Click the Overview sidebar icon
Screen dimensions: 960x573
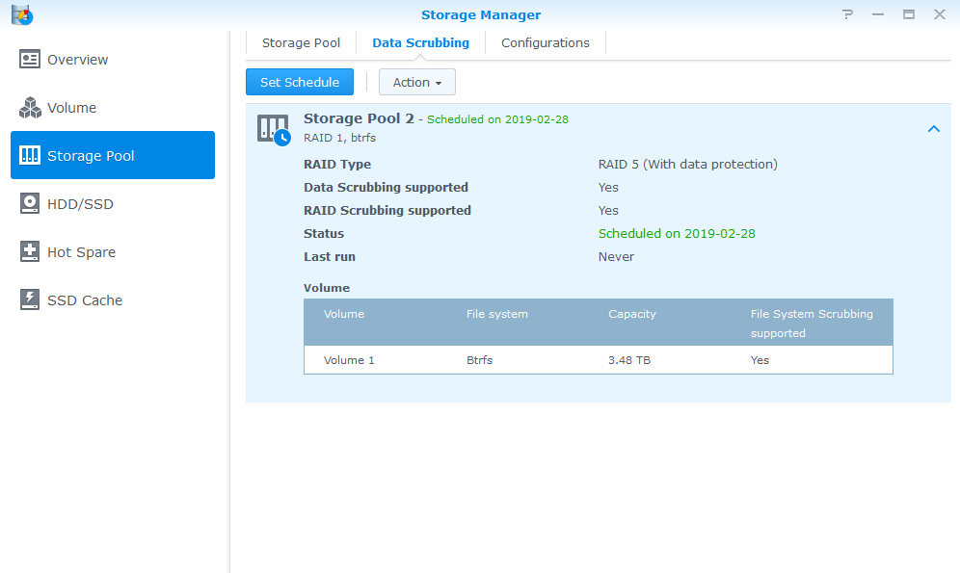(30, 60)
